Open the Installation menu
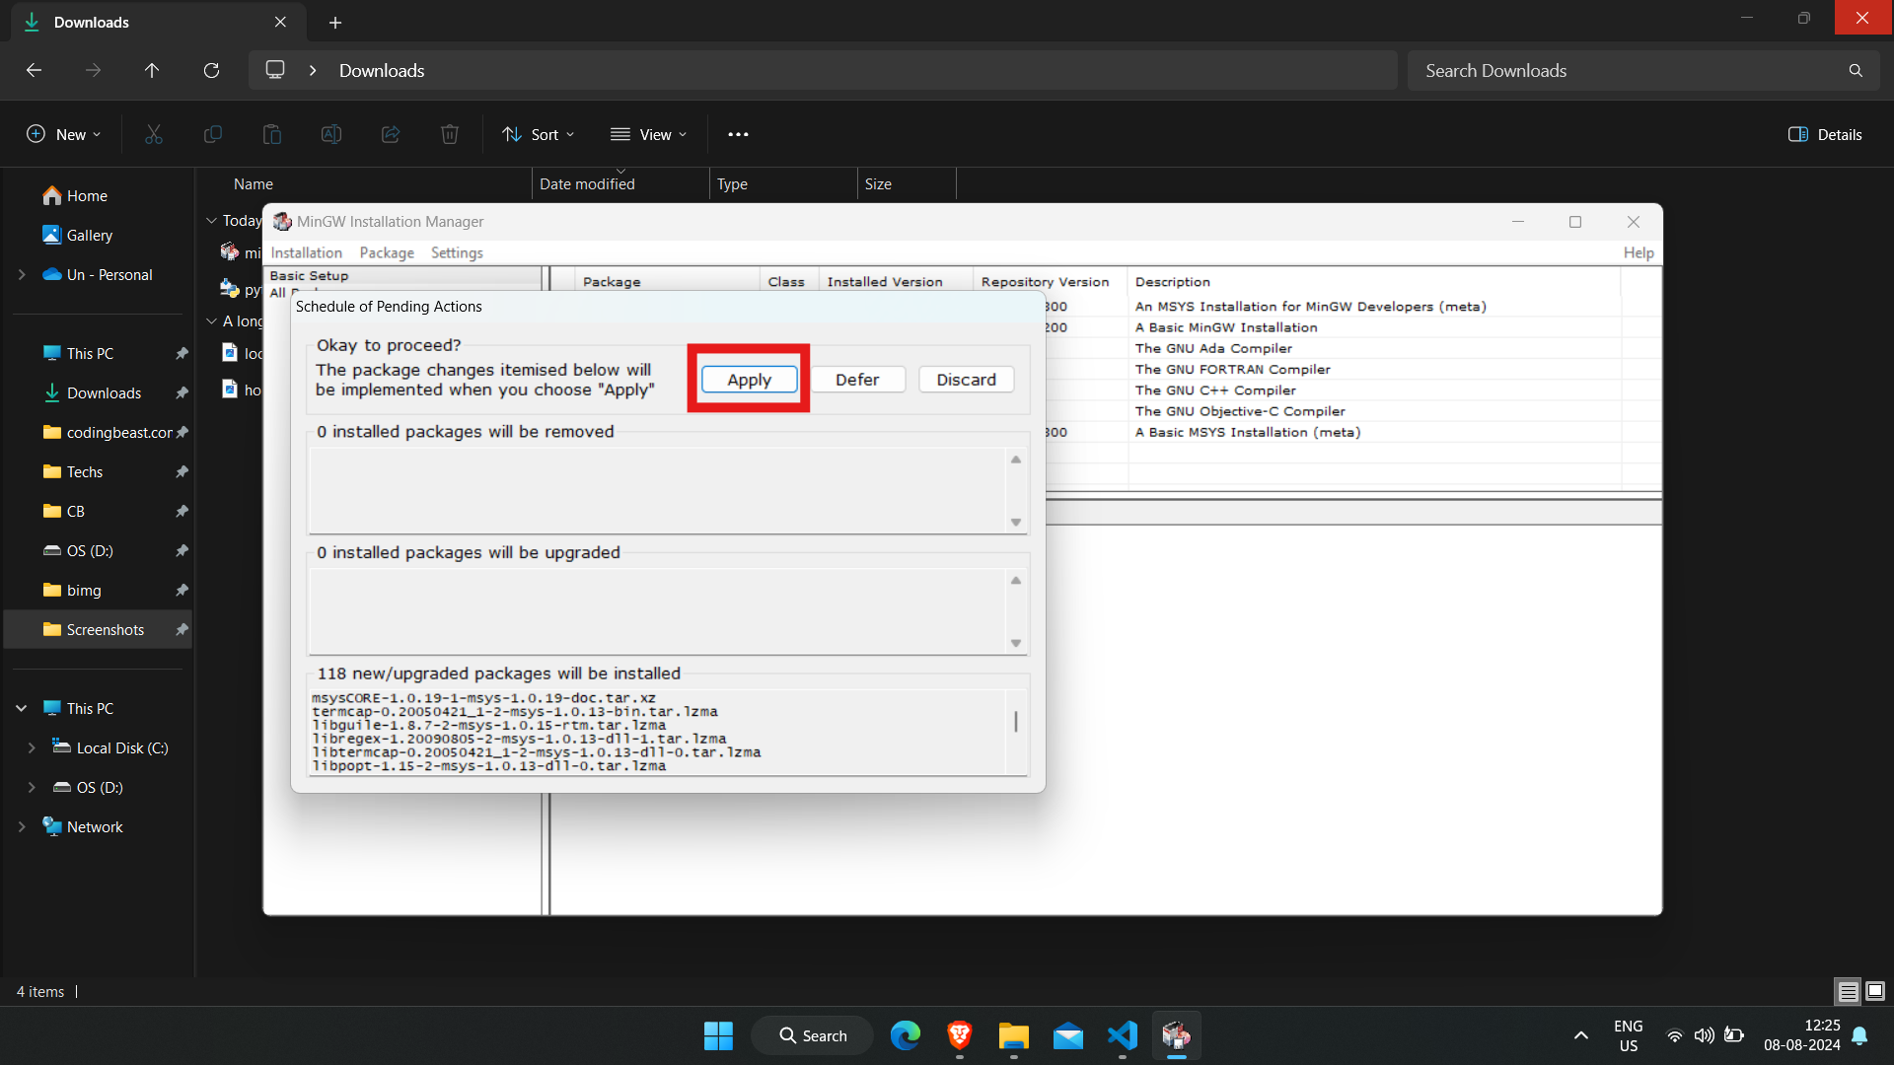Screen dimensions: 1894x1065 [x=306, y=251]
